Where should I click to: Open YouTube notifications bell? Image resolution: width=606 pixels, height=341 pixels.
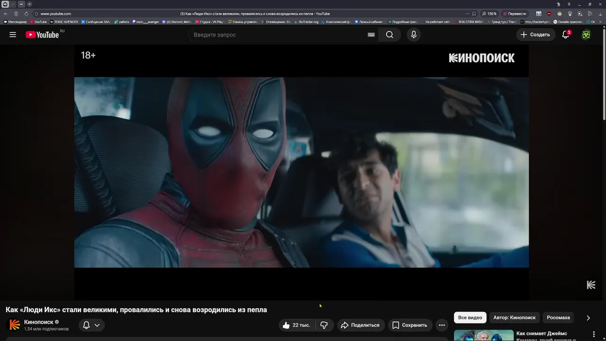coord(566,35)
